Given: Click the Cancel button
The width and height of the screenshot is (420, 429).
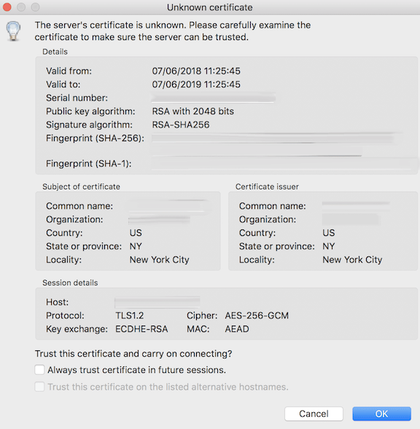Looking at the screenshot, I should pyautogui.click(x=314, y=414).
